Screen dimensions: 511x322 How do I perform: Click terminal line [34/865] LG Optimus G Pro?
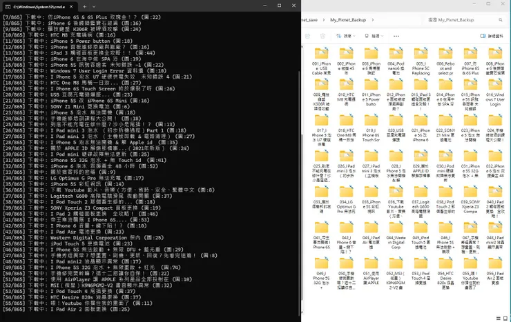tap(73, 178)
